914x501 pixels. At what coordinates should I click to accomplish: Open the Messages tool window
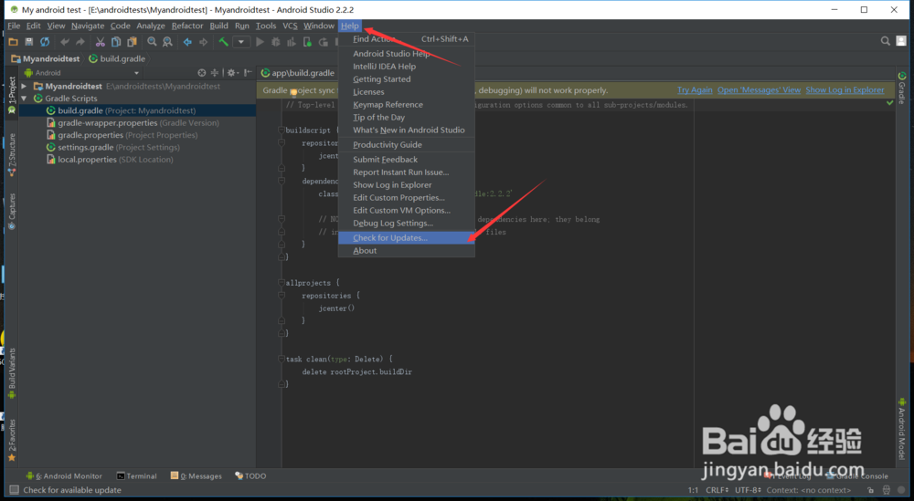[196, 476]
